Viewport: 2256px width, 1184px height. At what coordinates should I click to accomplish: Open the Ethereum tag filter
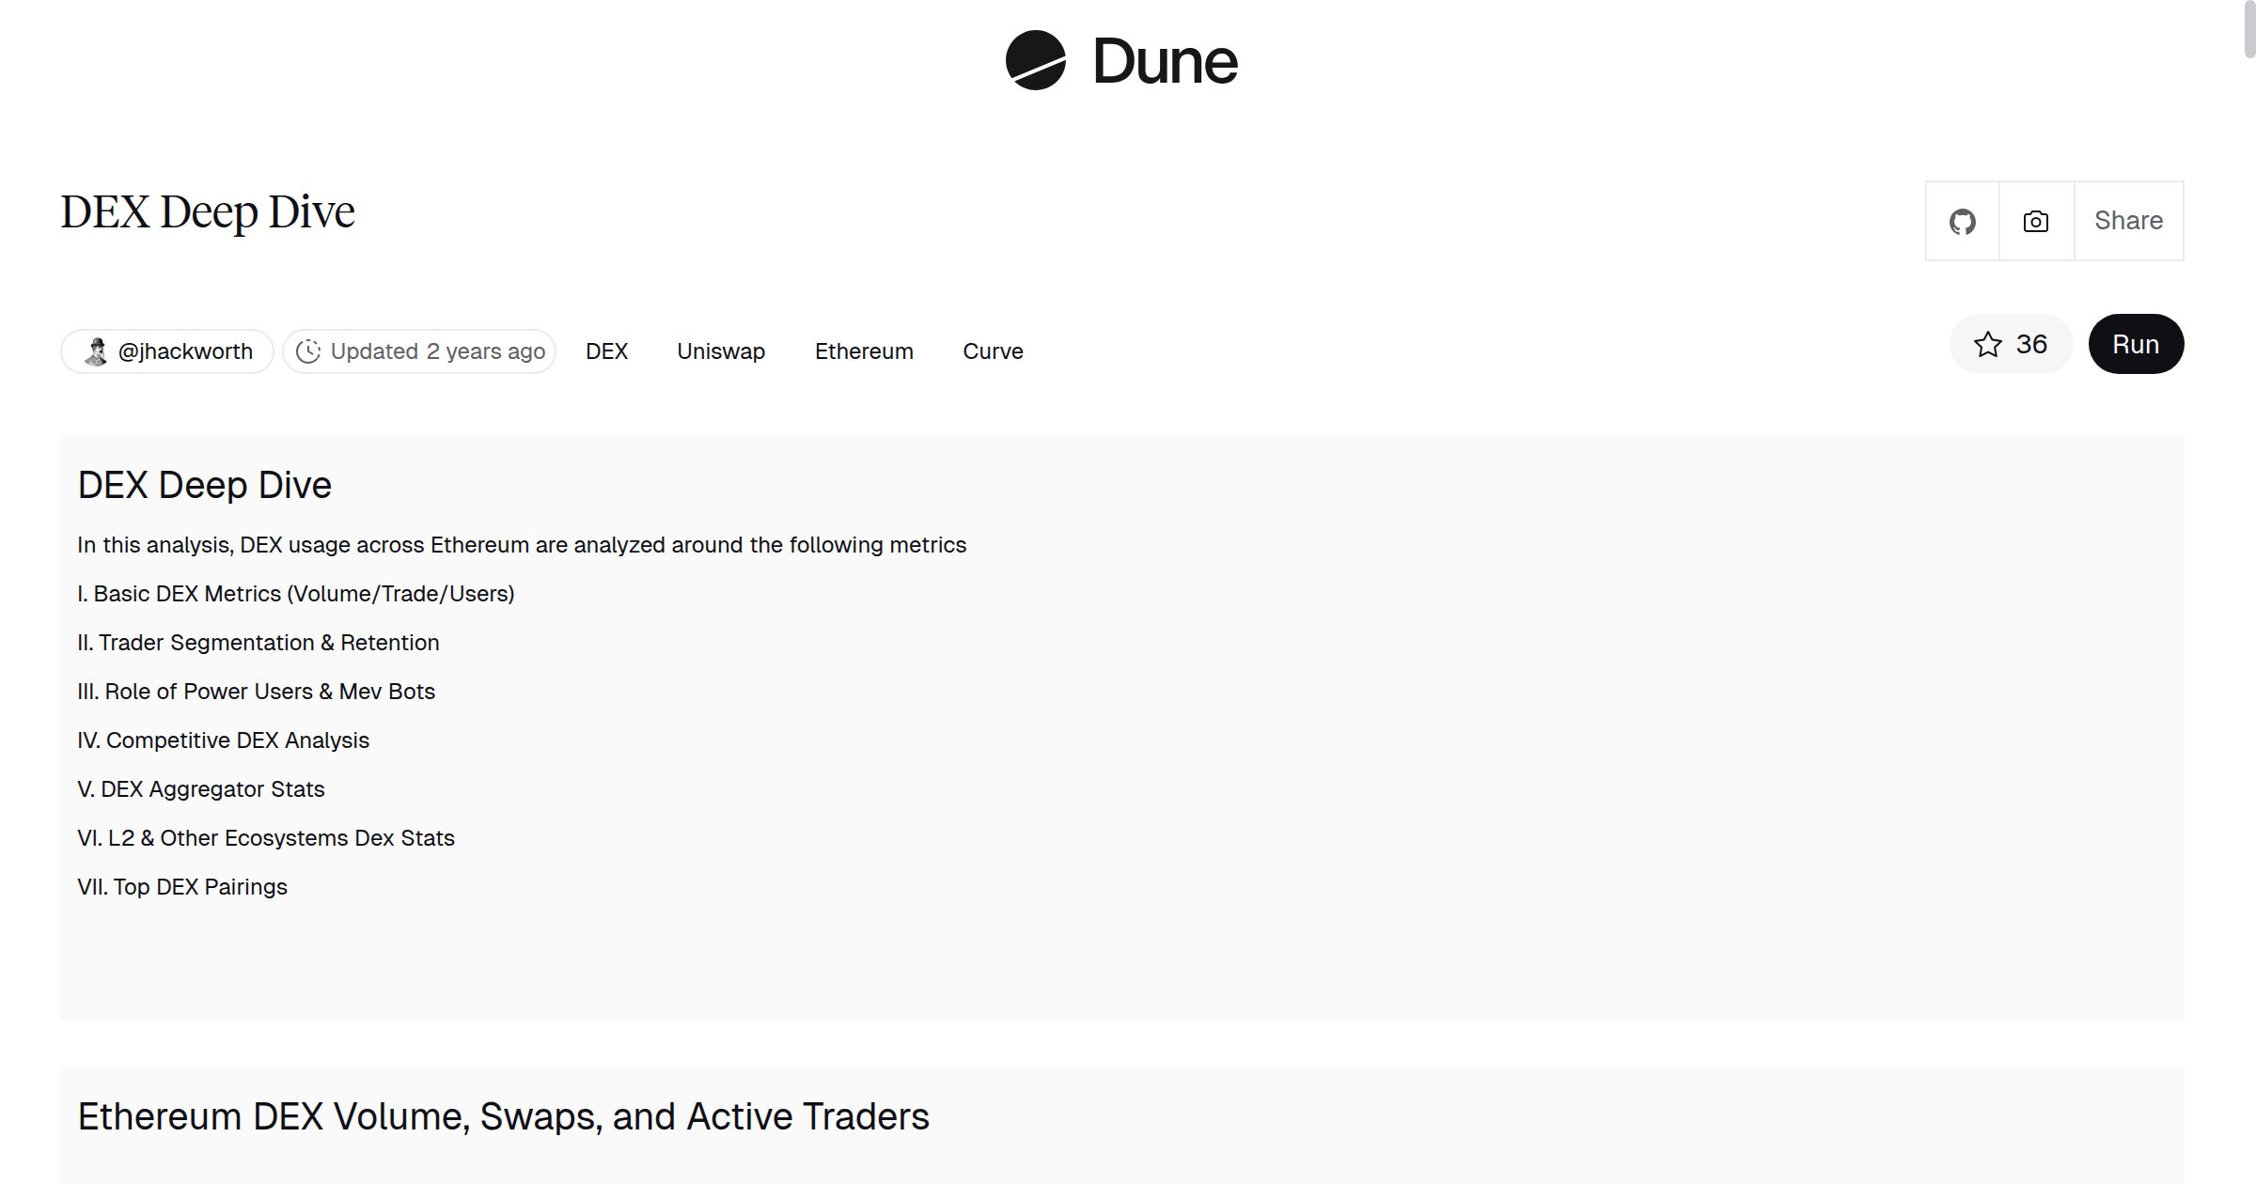[x=863, y=351]
